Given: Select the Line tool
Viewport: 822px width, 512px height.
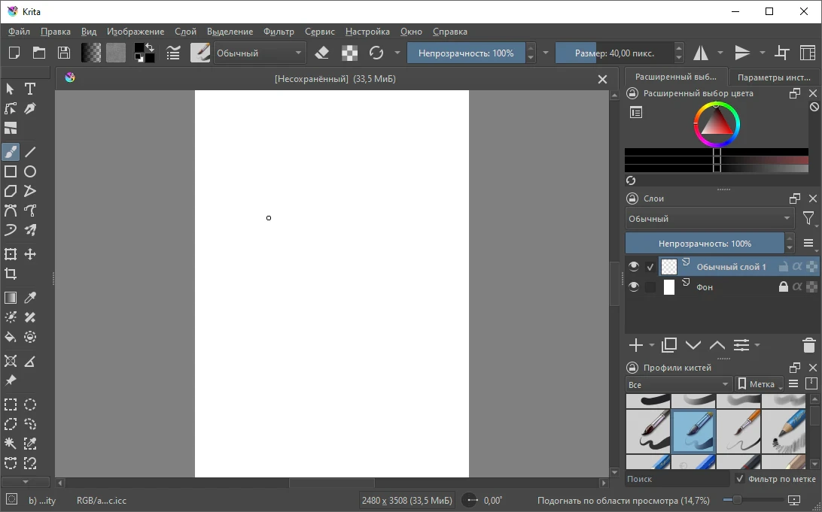Looking at the screenshot, I should 30,152.
